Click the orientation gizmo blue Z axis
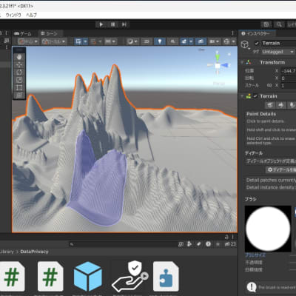 click(x=225, y=65)
